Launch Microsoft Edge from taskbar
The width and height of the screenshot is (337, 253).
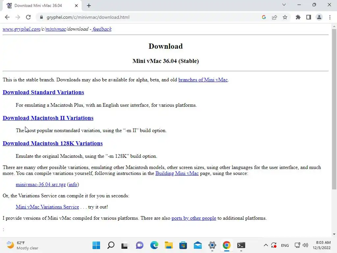[x=154, y=245]
